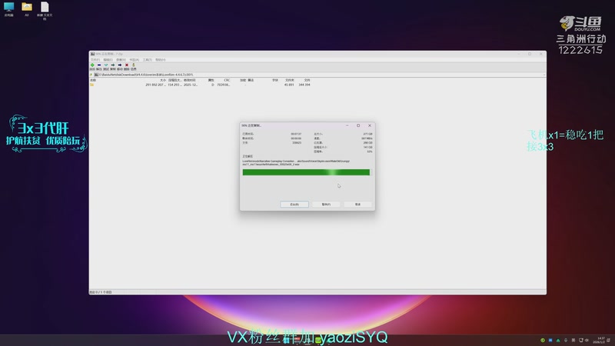Open the sixth menu (Help) in 7-Zip
The width and height of the screenshot is (615, 346).
click(x=161, y=60)
